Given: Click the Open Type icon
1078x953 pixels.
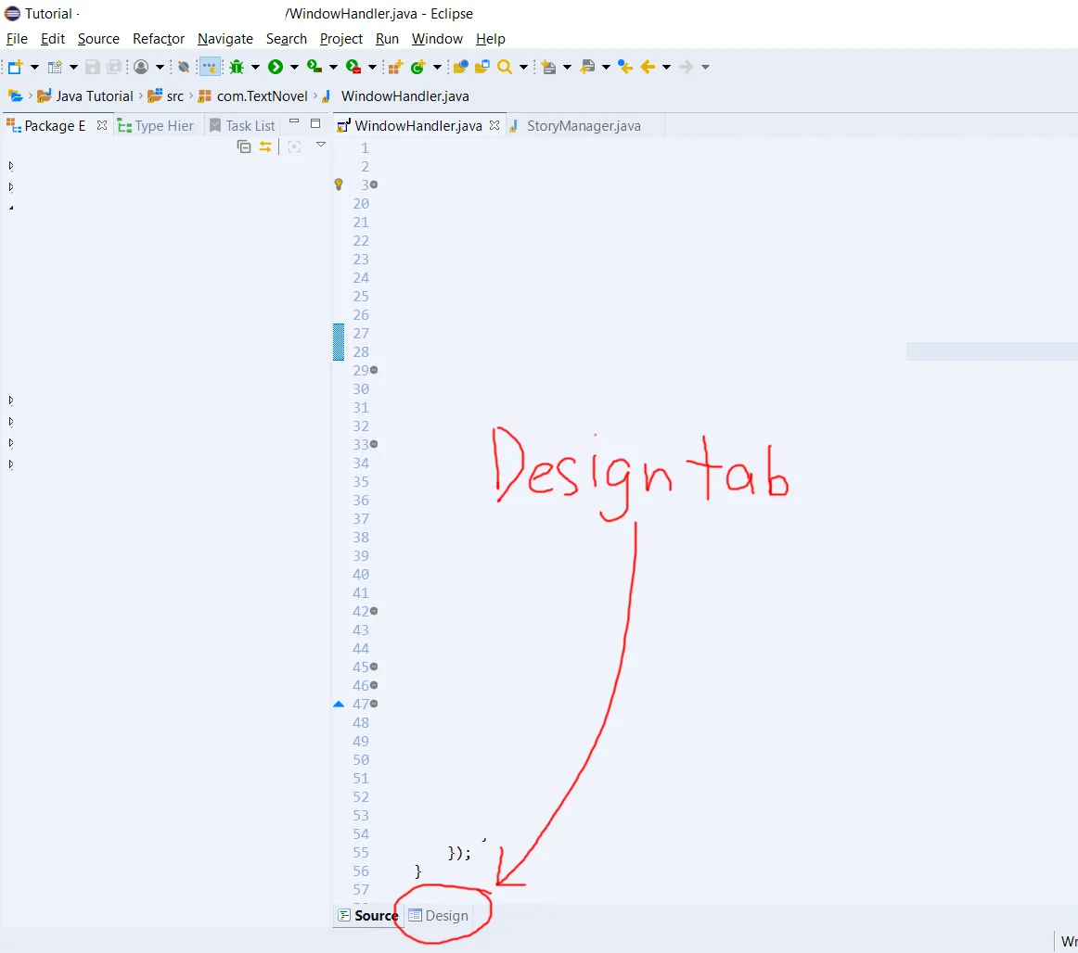Looking at the screenshot, I should click(x=461, y=67).
